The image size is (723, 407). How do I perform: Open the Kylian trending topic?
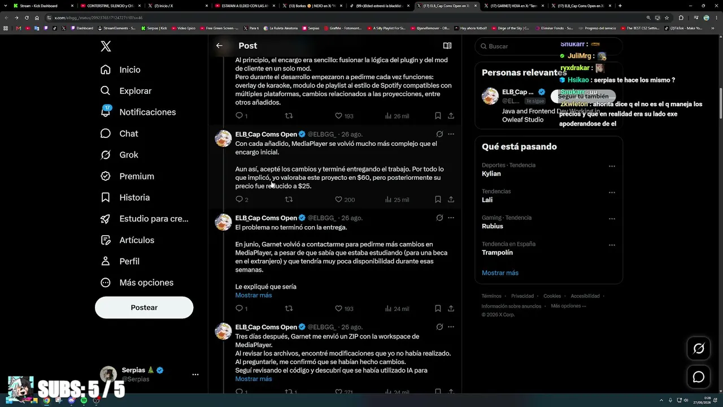(548, 170)
